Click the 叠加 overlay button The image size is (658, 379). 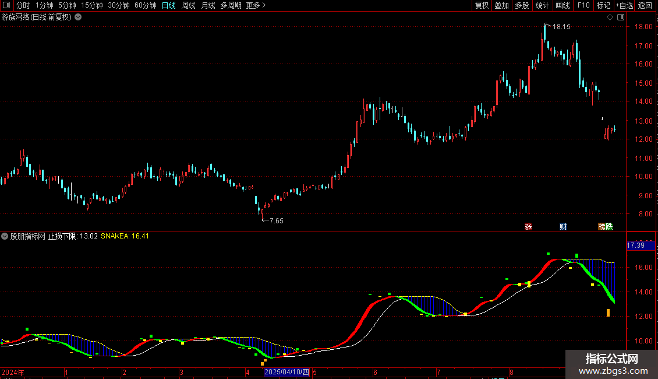501,5
